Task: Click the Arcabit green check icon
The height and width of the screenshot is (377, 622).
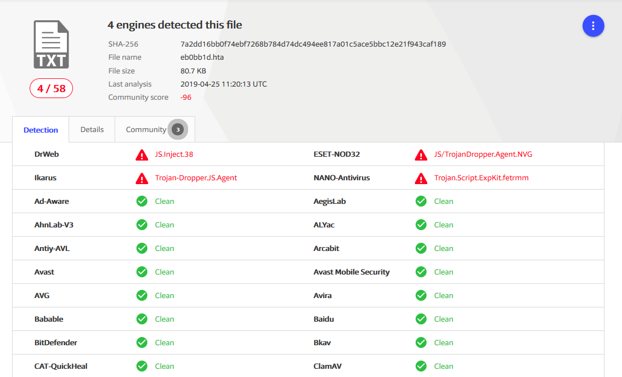Action: pyautogui.click(x=421, y=249)
